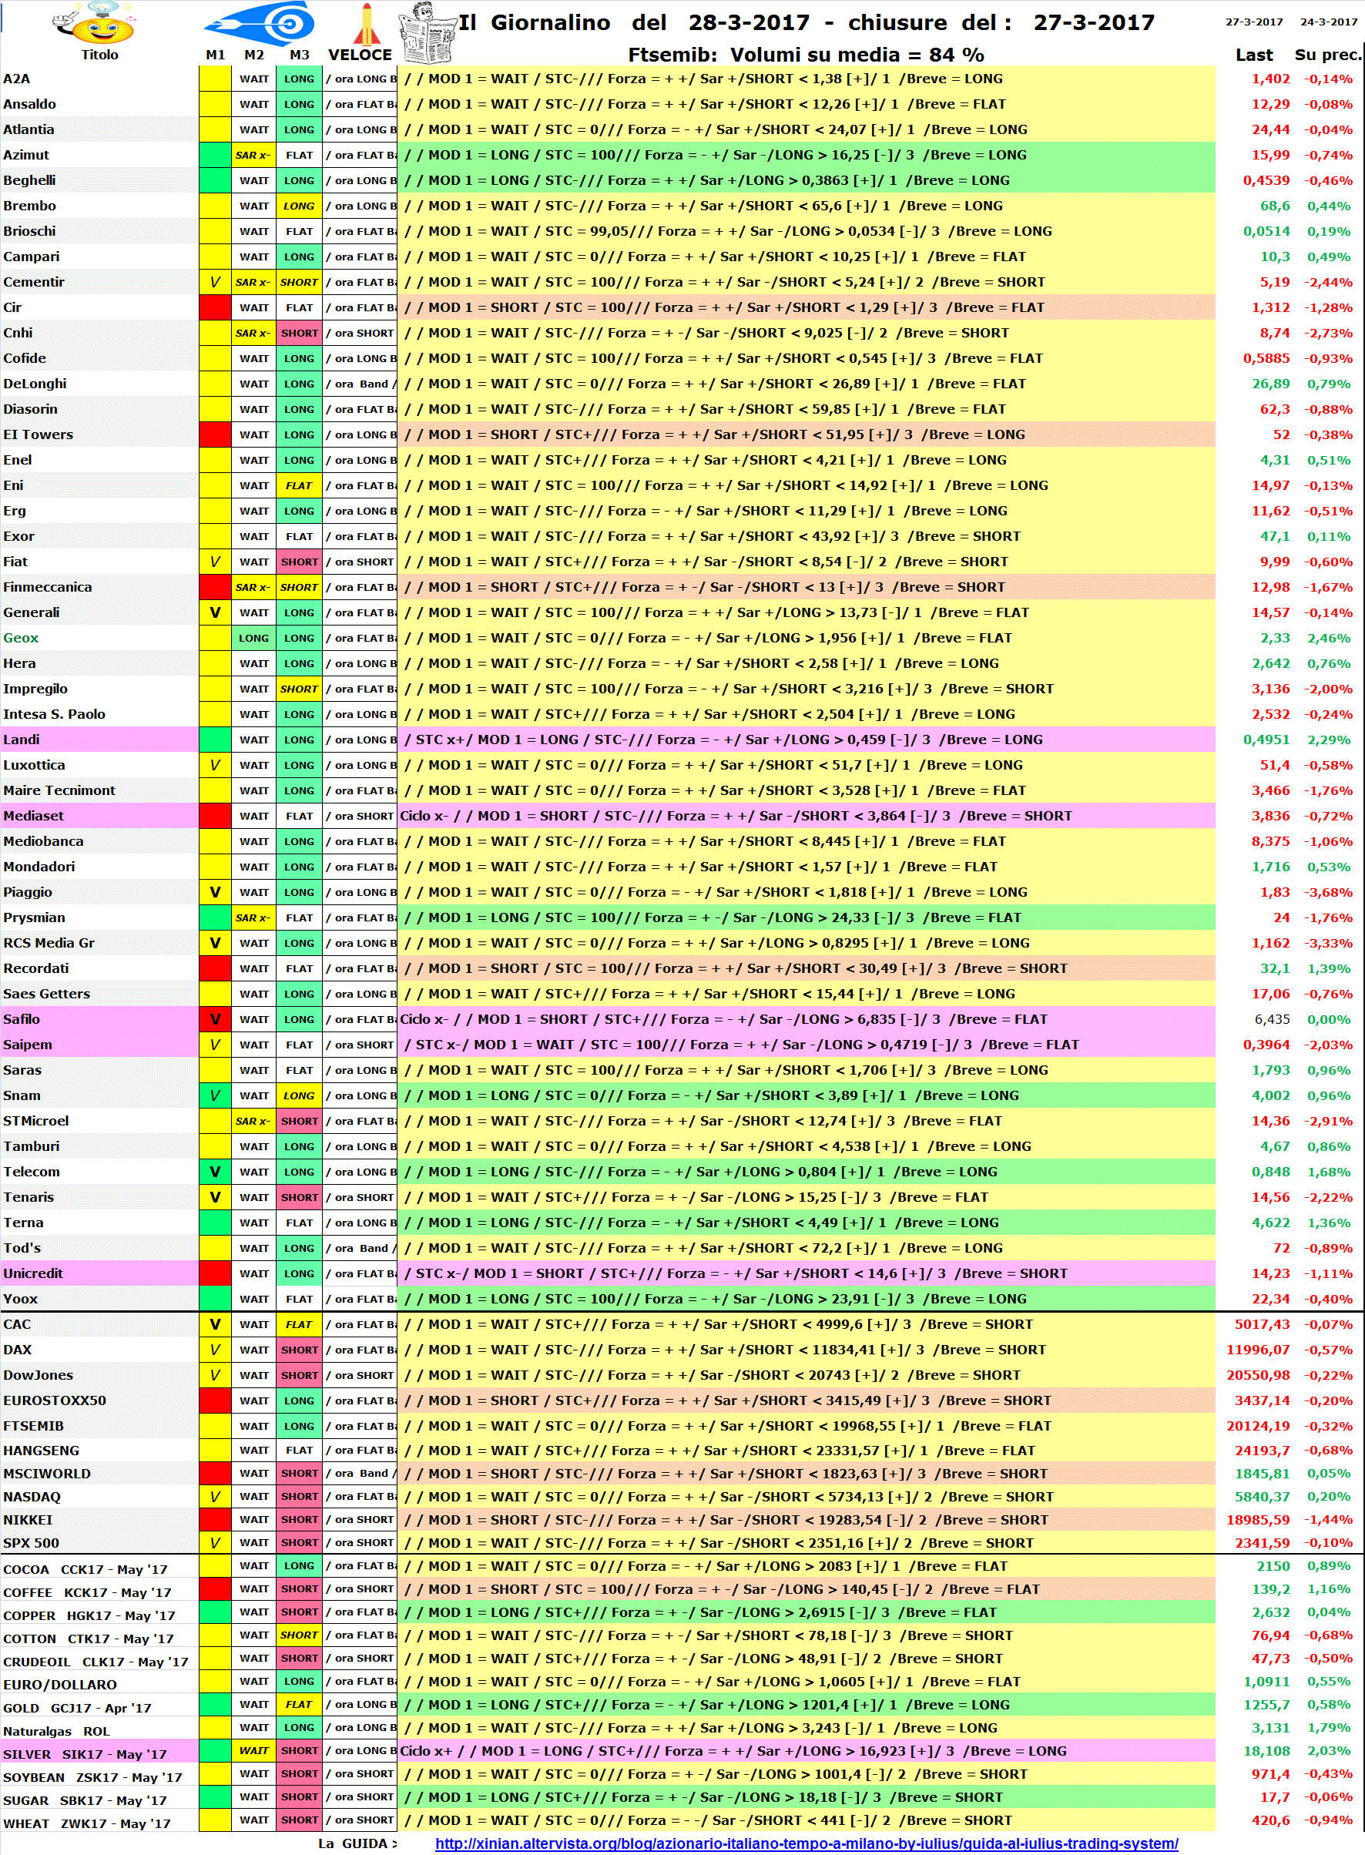1365x1855 pixels.
Task: Click the Ftsemib volumi su media headline
Action: [x=806, y=55]
